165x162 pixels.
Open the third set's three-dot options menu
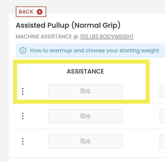point(23,141)
